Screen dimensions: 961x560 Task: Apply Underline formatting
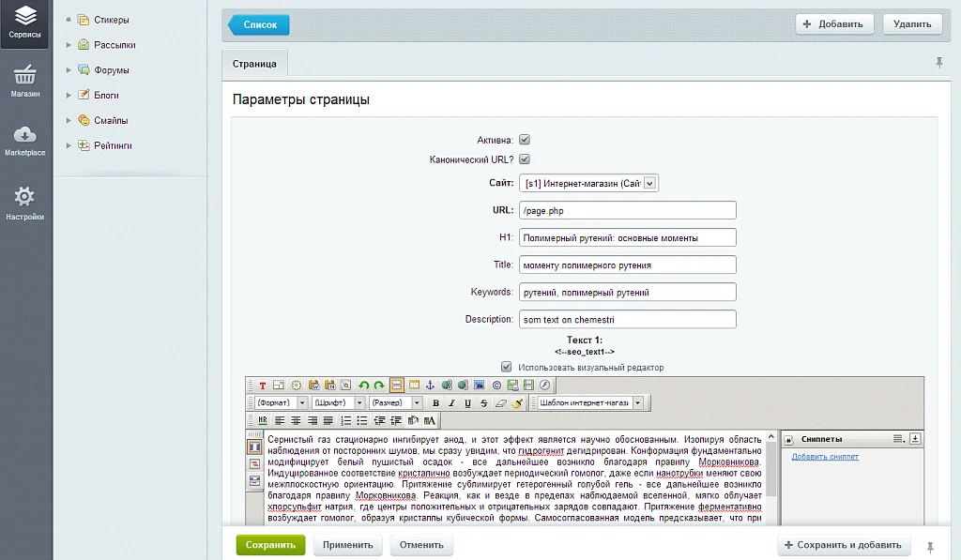[467, 403]
